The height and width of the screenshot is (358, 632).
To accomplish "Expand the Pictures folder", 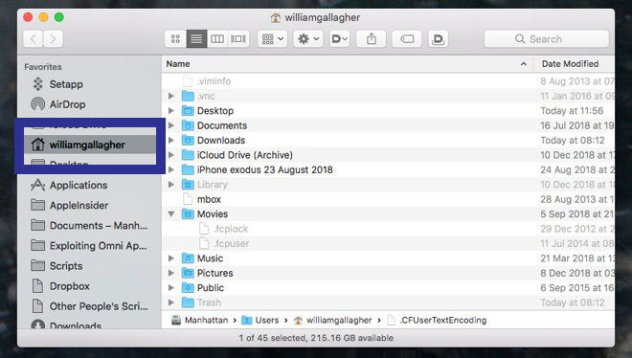I will point(171,273).
